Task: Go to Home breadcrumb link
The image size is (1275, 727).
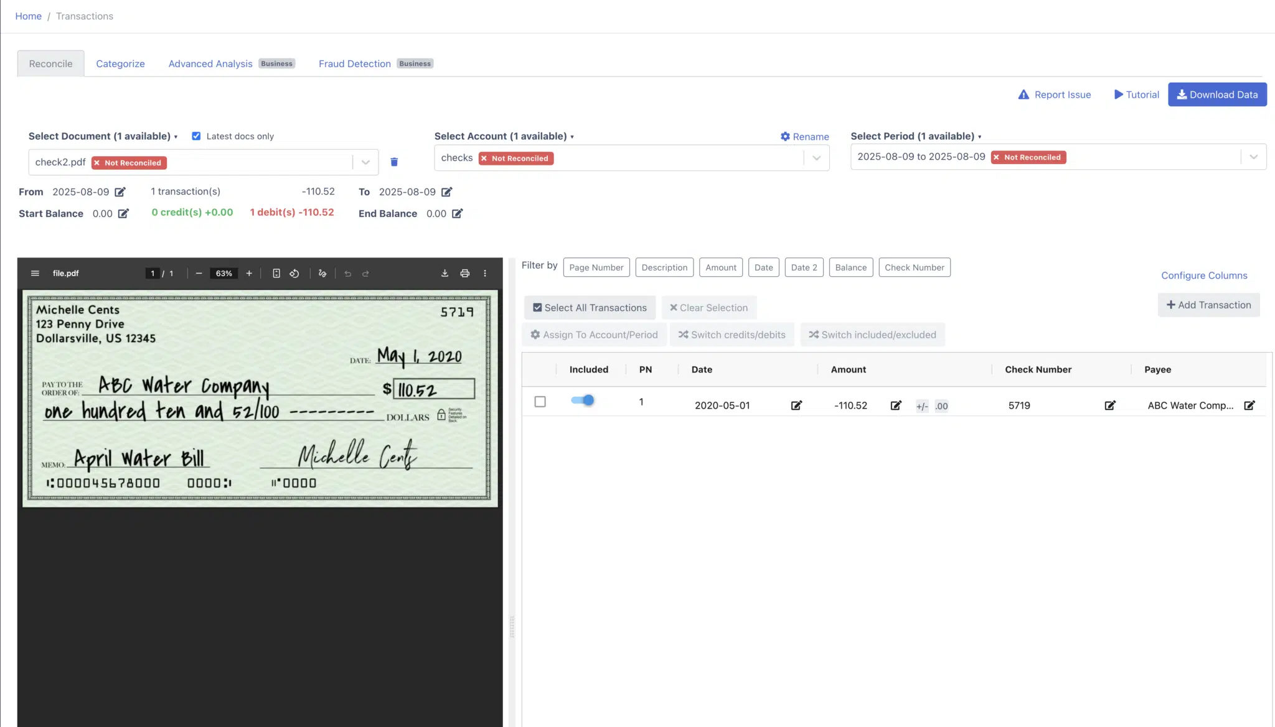Action: (x=28, y=16)
